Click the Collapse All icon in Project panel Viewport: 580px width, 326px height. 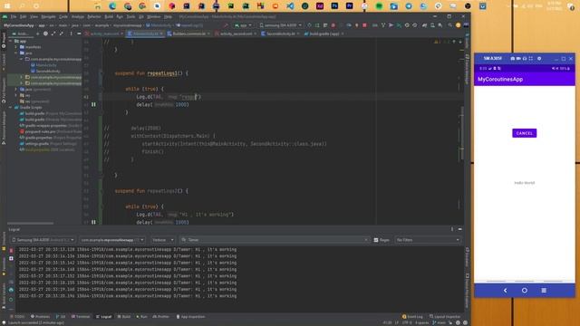[x=62, y=34]
